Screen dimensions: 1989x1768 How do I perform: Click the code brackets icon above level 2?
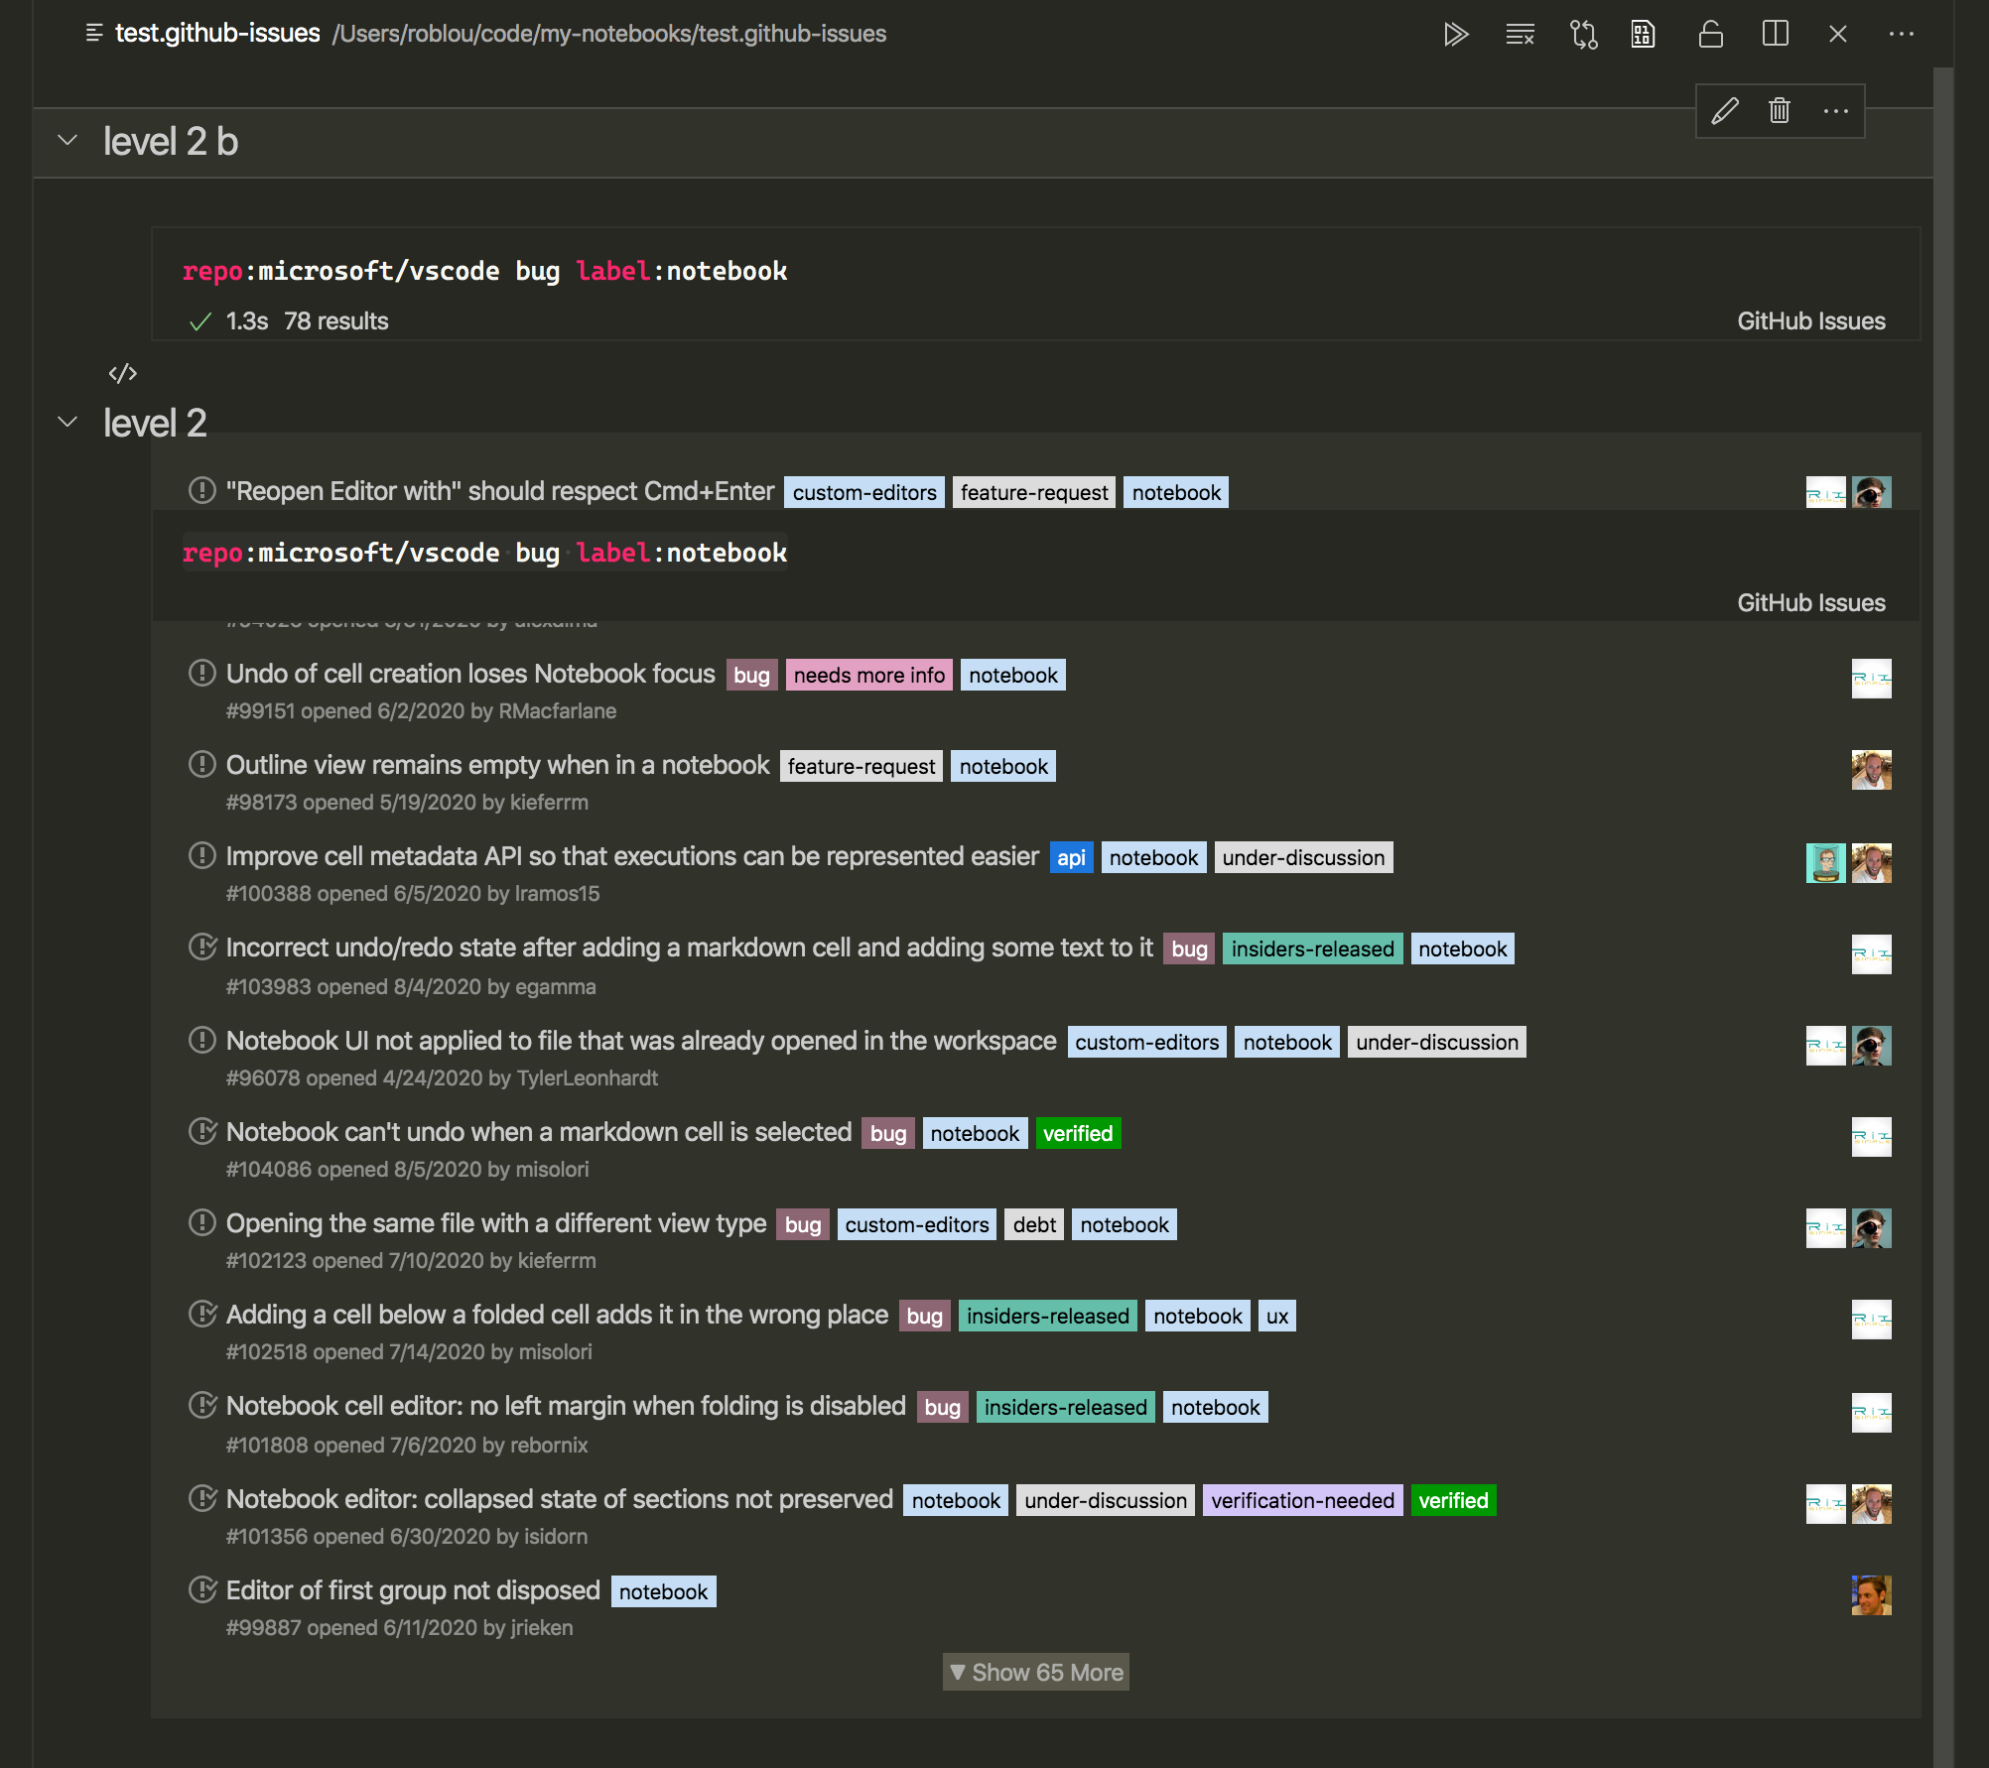pyautogui.click(x=122, y=373)
